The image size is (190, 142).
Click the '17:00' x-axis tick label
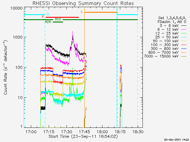click(31, 132)
